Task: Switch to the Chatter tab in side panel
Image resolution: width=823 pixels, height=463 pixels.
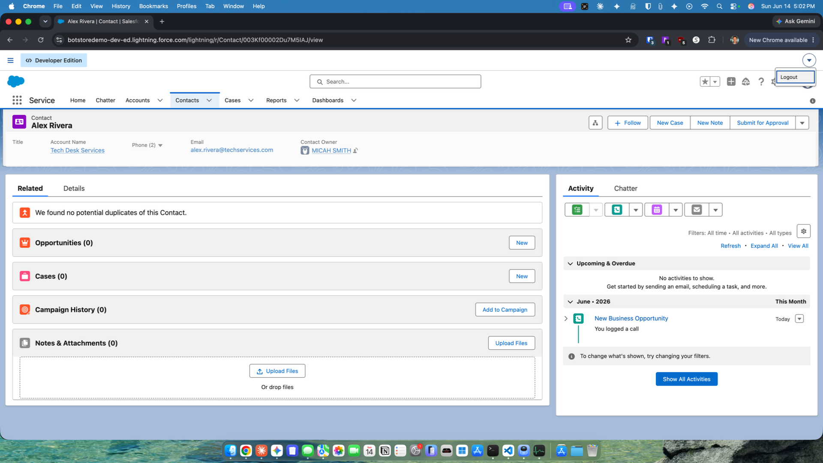Action: point(625,188)
